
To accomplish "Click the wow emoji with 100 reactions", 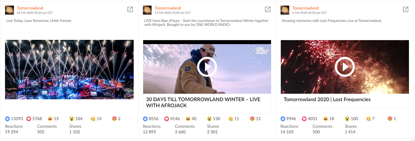I will 347,119.
